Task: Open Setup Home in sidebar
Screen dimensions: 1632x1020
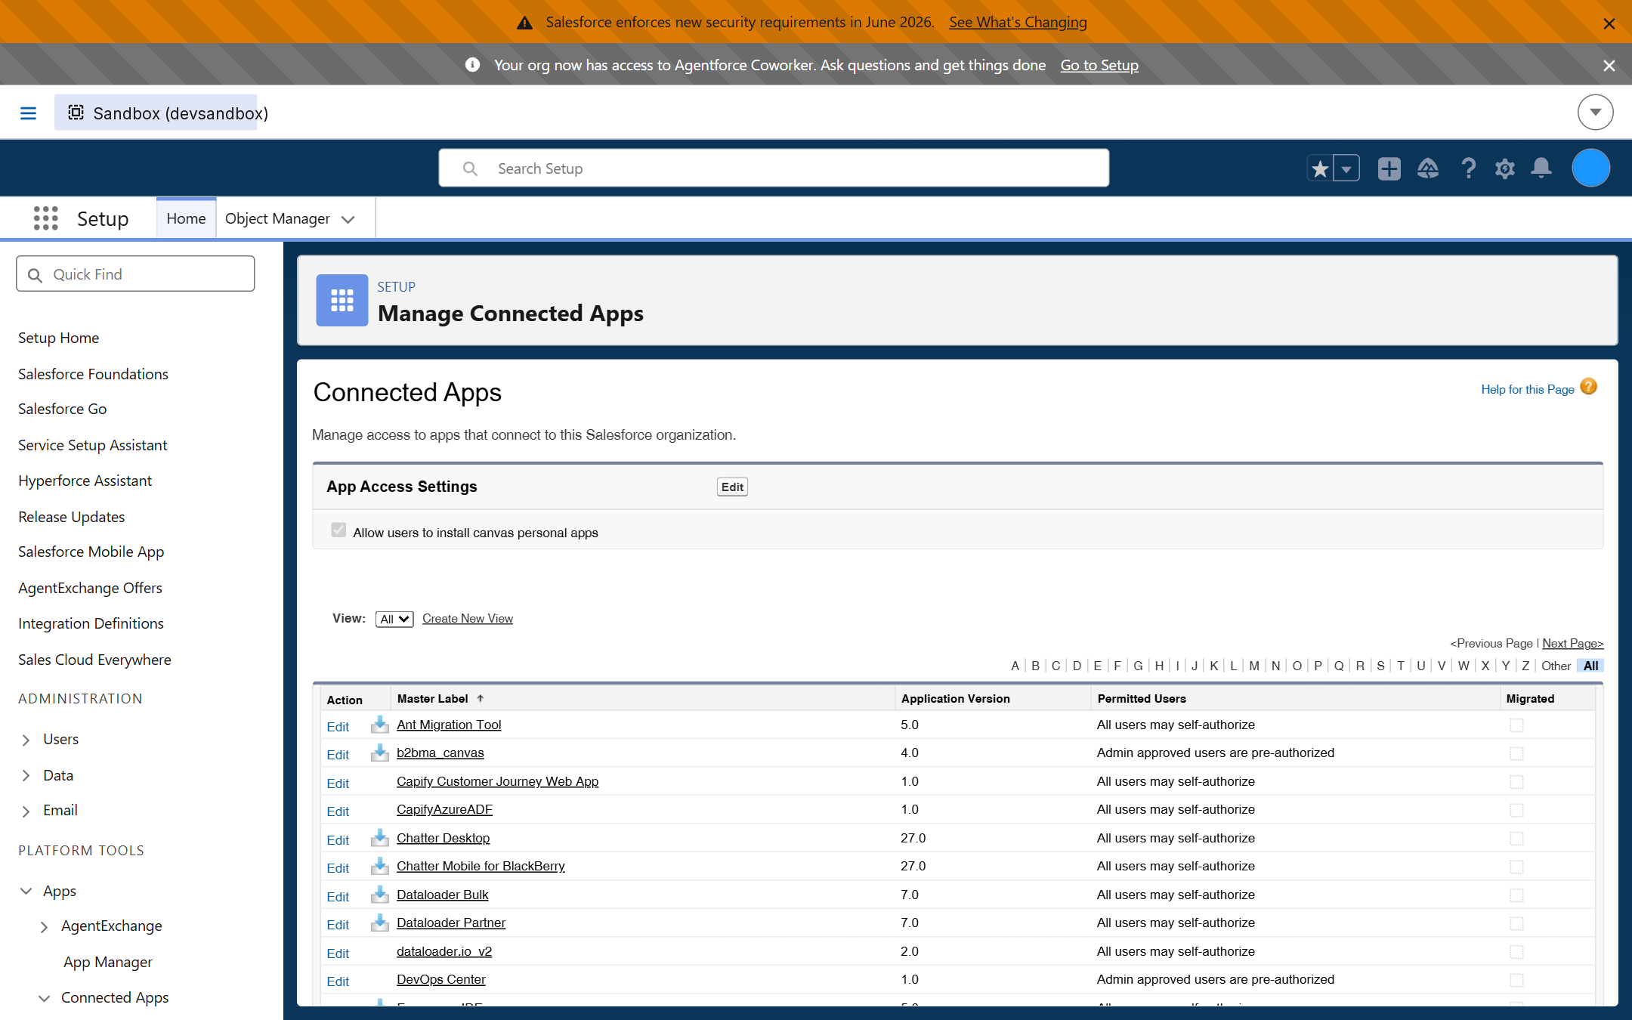Action: tap(58, 338)
